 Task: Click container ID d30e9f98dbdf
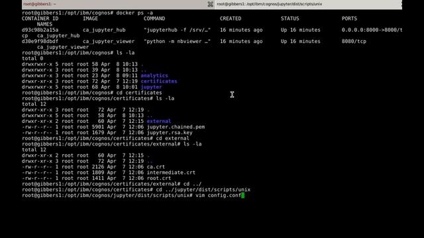(x=40, y=41)
